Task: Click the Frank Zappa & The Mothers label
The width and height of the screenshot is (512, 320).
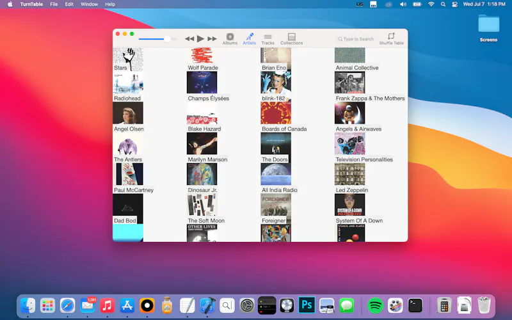Action: click(370, 99)
